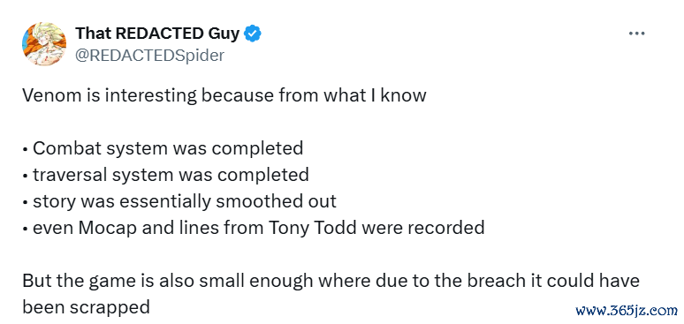This screenshot has width=684, height=324.
Task: Visit the @REDACTEDSpider handle link
Action: [x=149, y=56]
